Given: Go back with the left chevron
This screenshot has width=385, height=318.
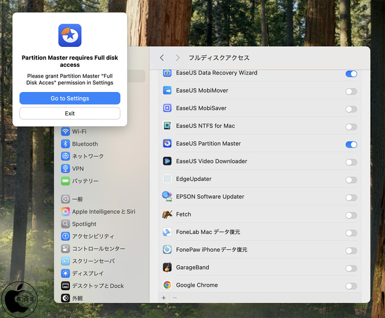Looking at the screenshot, I should click(162, 58).
